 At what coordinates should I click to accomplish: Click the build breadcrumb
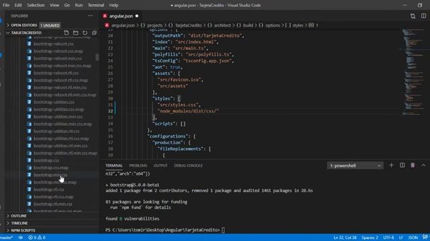248,25
